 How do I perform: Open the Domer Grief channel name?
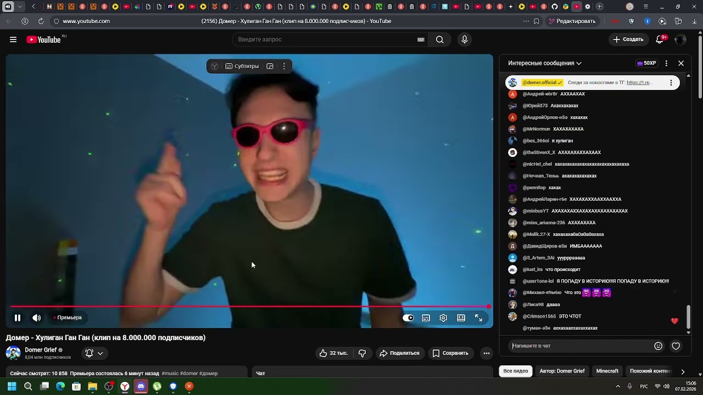click(41, 350)
